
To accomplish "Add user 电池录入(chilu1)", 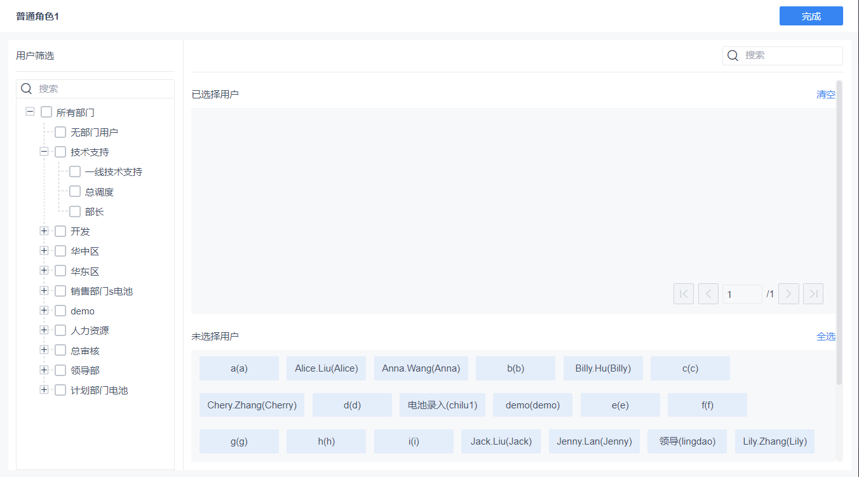I will pyautogui.click(x=442, y=405).
